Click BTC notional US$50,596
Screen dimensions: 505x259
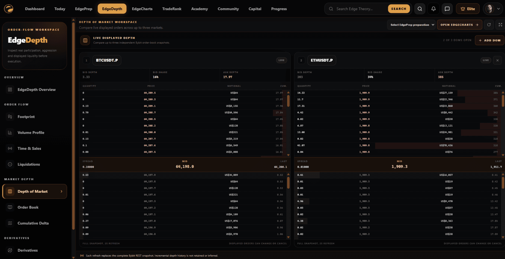point(231,113)
